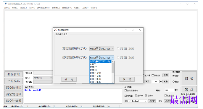Click the 字符编码设置 dialog title icon

pos(55,30)
